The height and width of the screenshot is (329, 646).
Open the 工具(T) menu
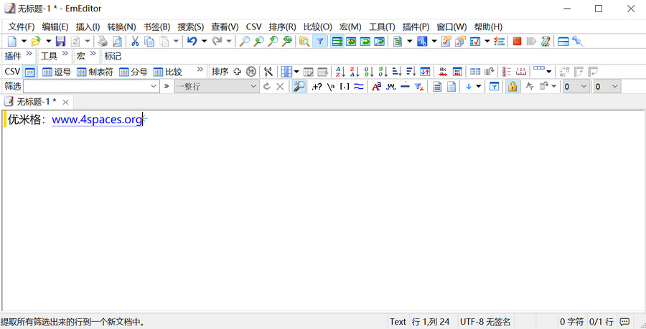tap(382, 27)
